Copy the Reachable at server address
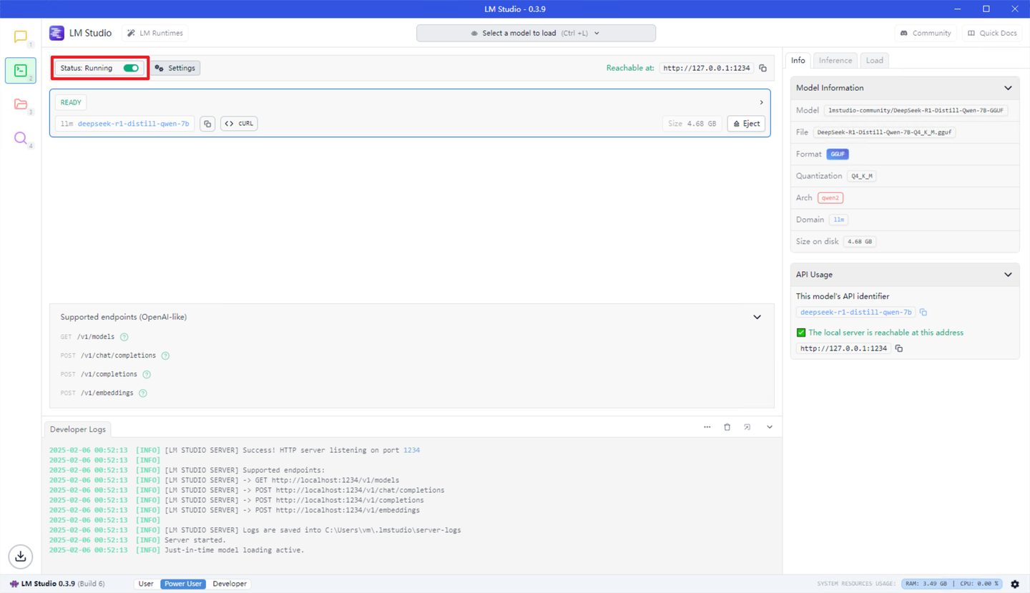Viewport: 1030px width, 593px height. click(763, 68)
